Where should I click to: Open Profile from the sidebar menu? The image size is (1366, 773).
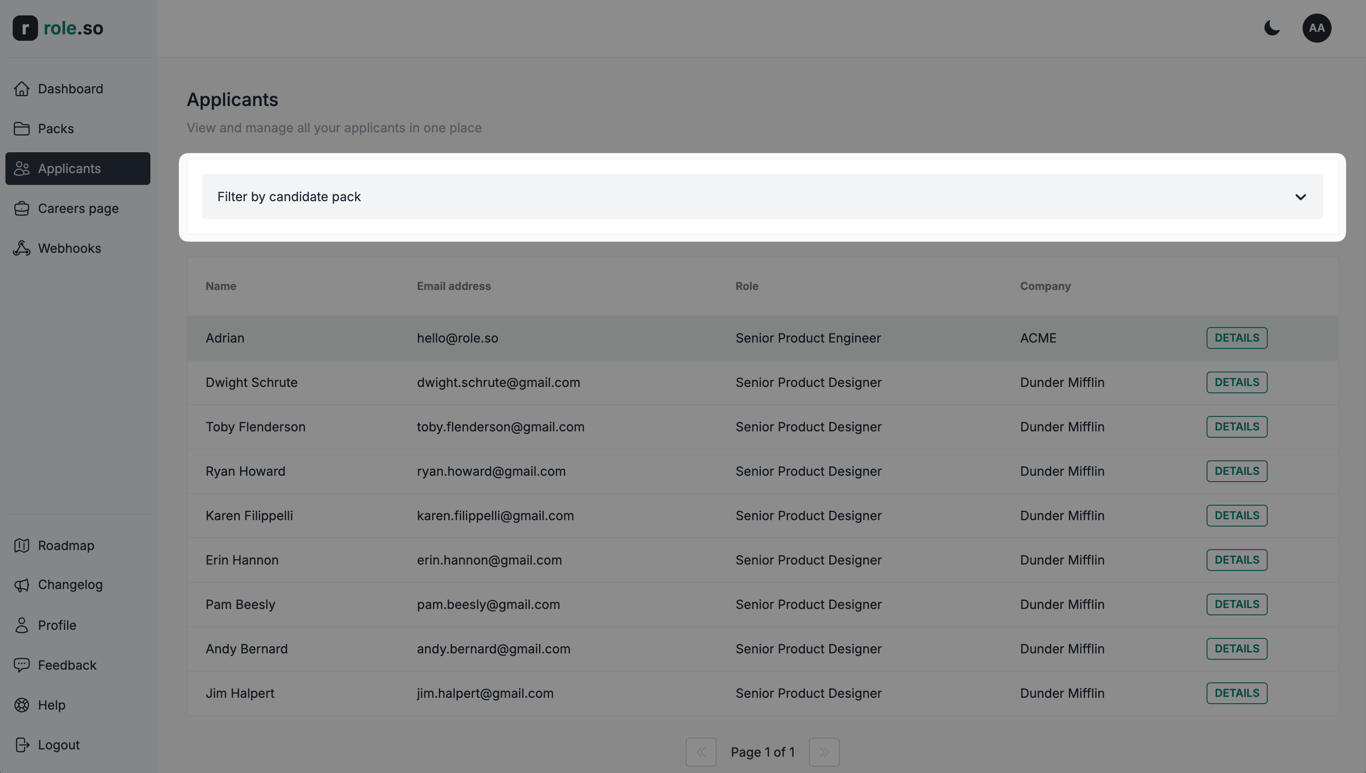click(57, 625)
